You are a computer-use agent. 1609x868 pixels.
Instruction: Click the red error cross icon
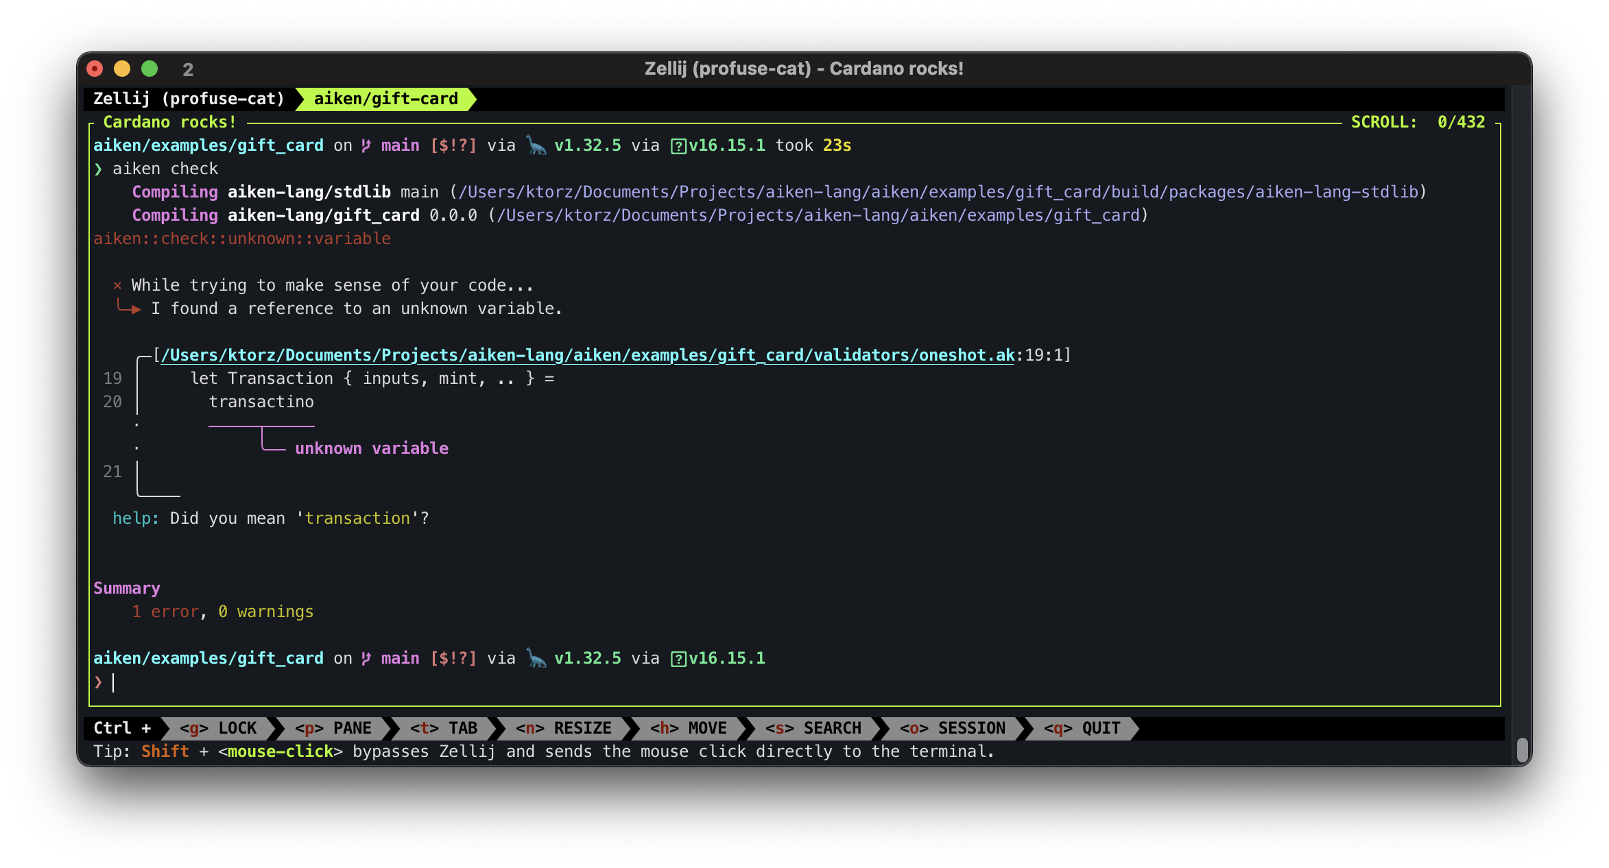(117, 285)
